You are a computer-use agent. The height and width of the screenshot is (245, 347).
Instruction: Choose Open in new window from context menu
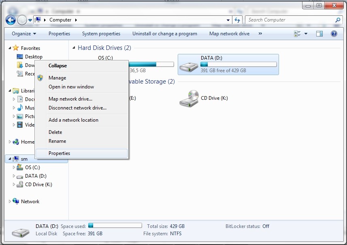pyautogui.click(x=71, y=86)
